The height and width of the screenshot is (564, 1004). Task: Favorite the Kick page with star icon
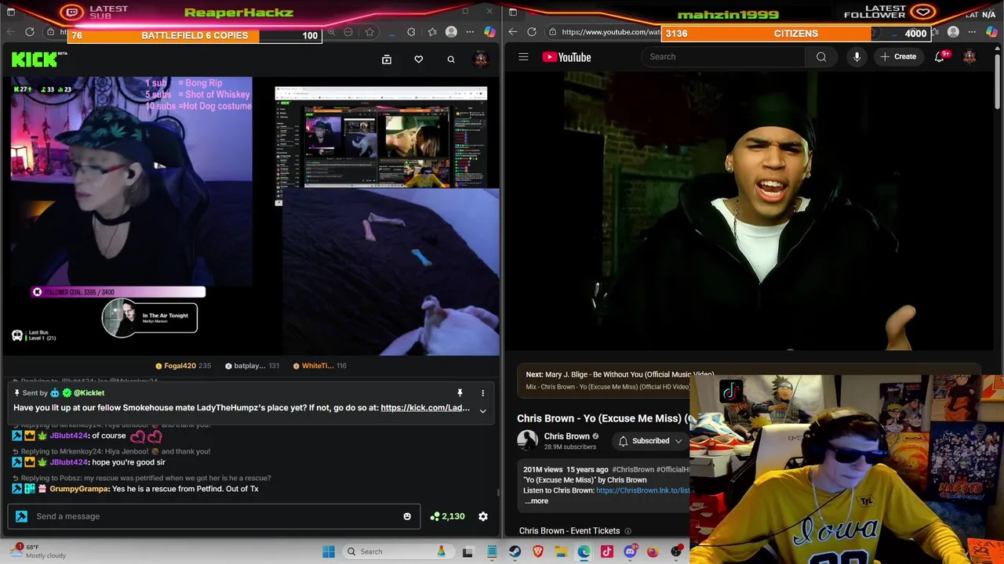tap(369, 32)
